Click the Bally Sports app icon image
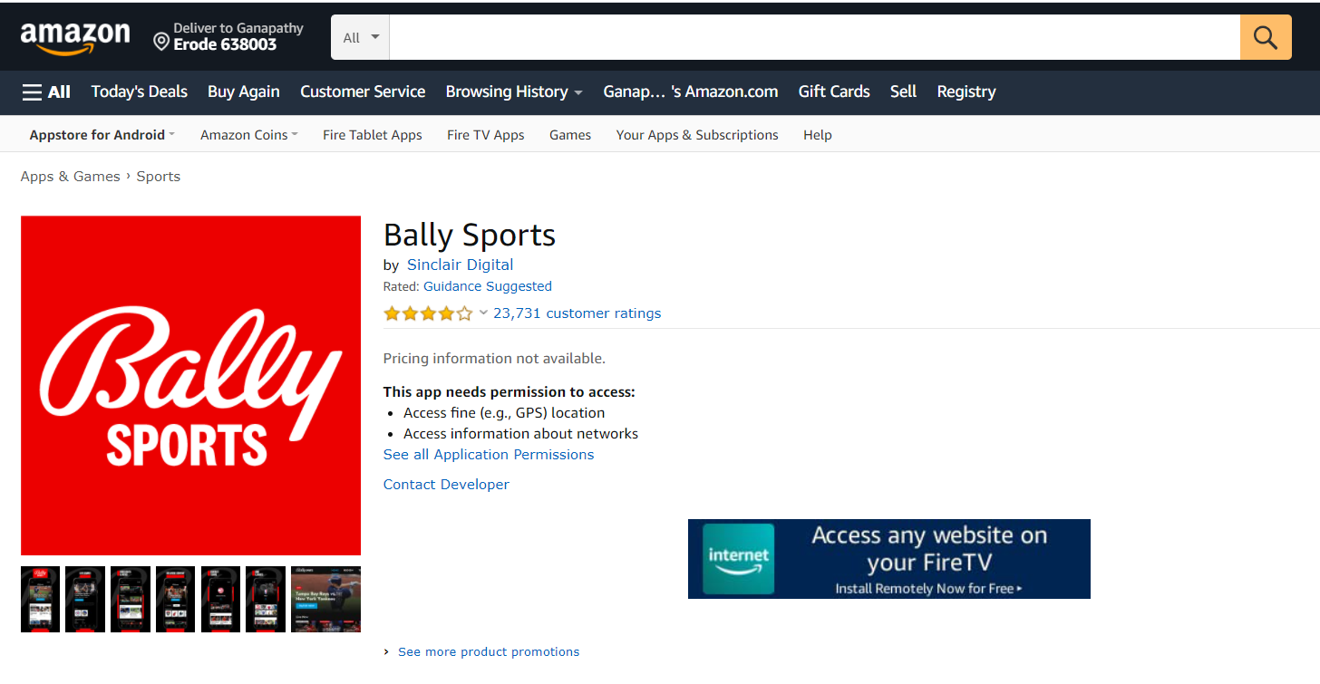Image resolution: width=1320 pixels, height=684 pixels. pyautogui.click(x=190, y=385)
